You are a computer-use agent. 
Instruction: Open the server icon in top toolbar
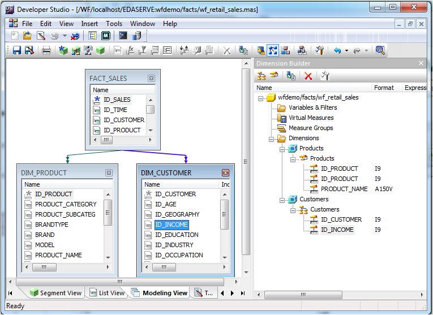[x=136, y=36]
